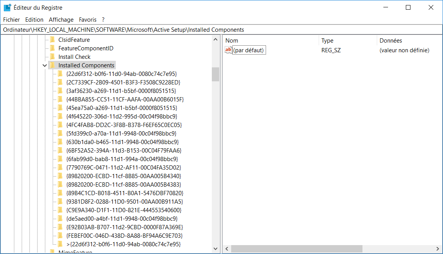
Task: Select the (par défaut) value name
Action: [x=249, y=50]
